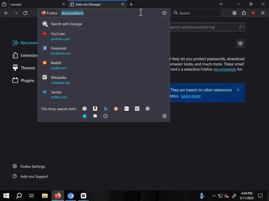Viewport: 269px width, 201px height.
Task: Open Windows taskbar search
Action: [19, 196]
